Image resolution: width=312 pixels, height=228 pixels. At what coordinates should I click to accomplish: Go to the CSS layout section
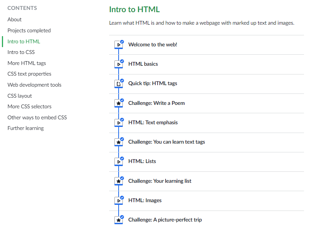(19, 96)
